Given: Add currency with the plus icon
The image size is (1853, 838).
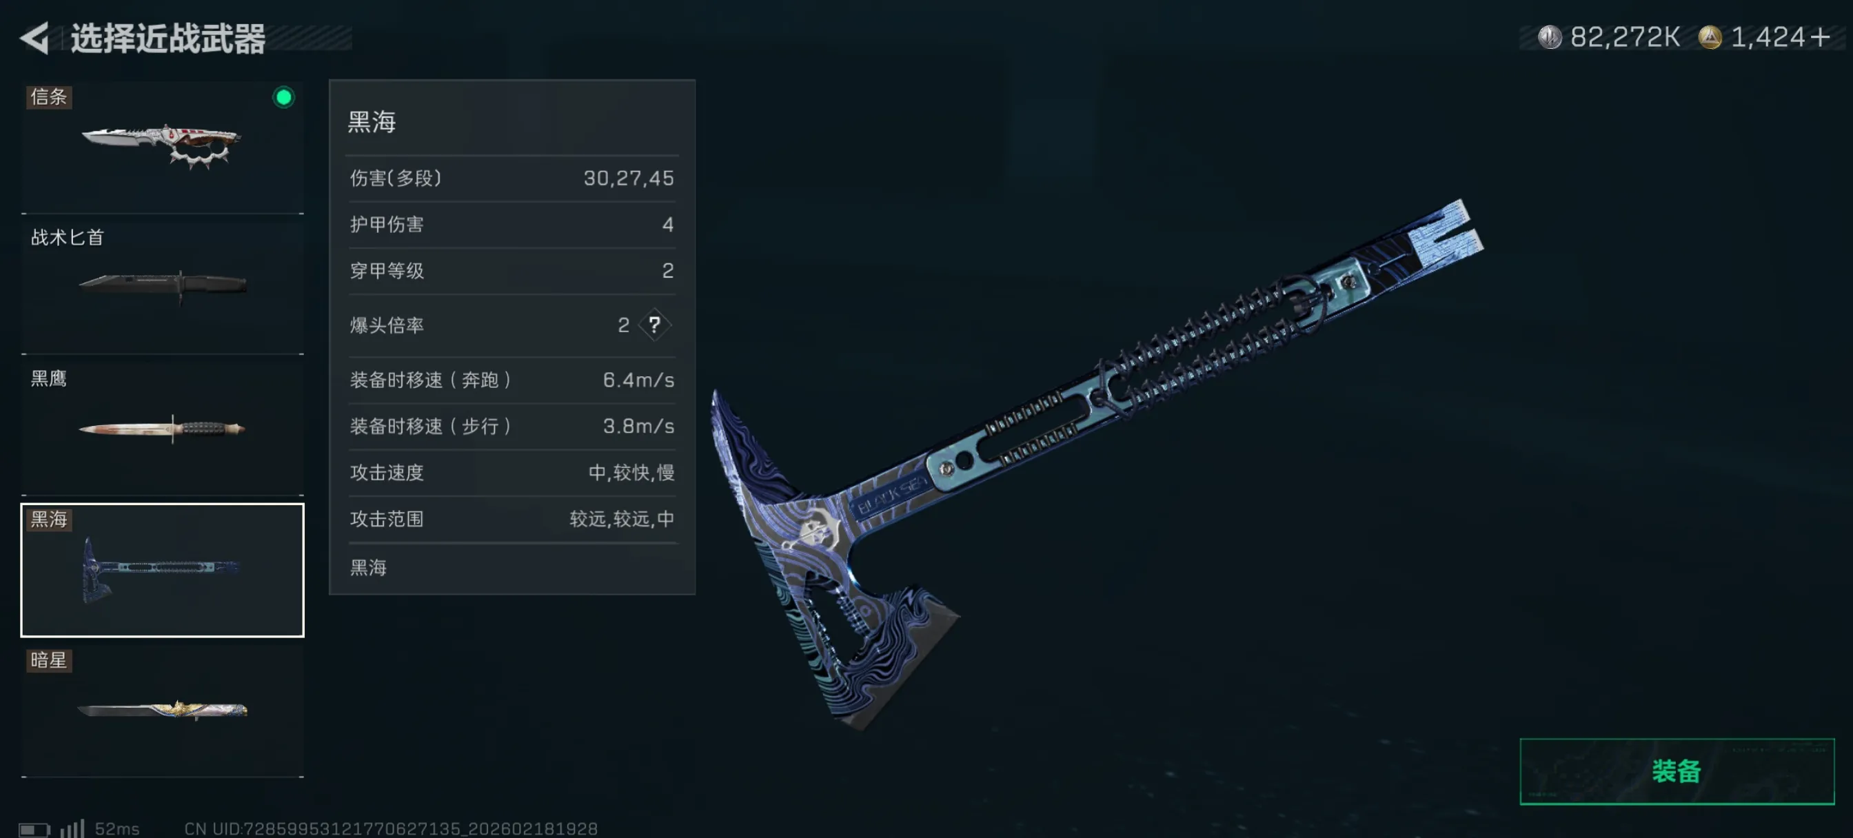Looking at the screenshot, I should pyautogui.click(x=1820, y=37).
